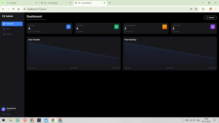The height and width of the screenshot is (123, 219).
Task: Open WhatsApp from the taskbar
Action: click(x=18, y=120)
